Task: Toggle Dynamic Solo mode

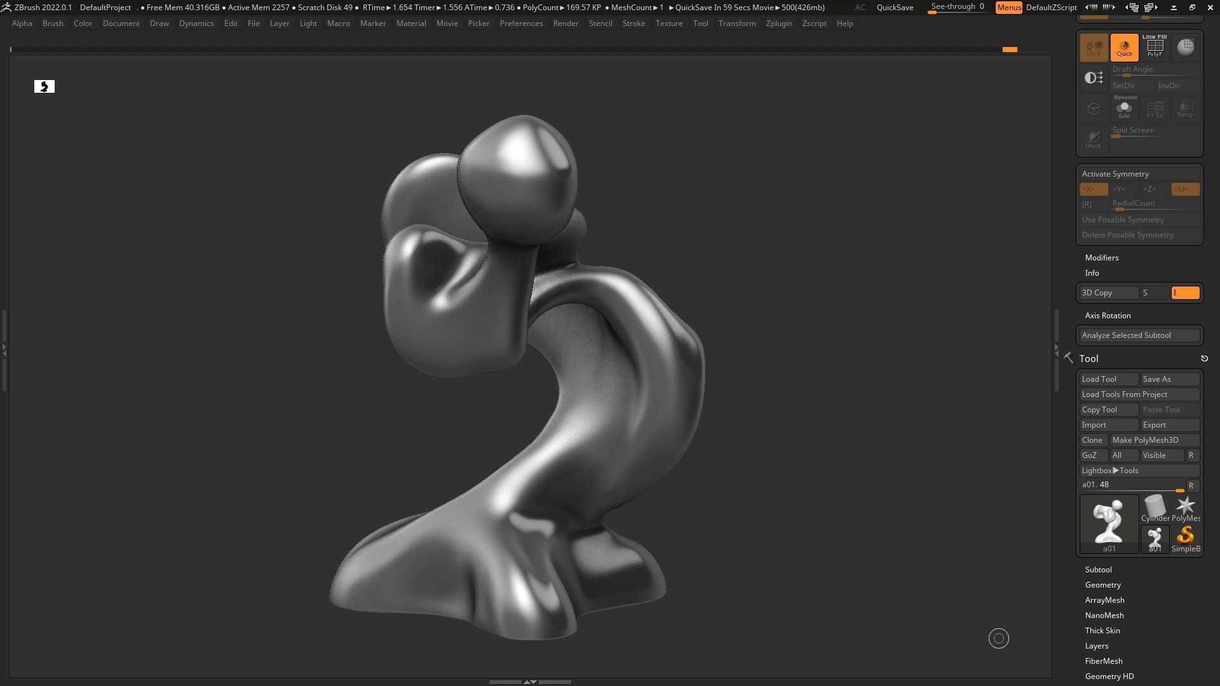Action: (1124, 109)
